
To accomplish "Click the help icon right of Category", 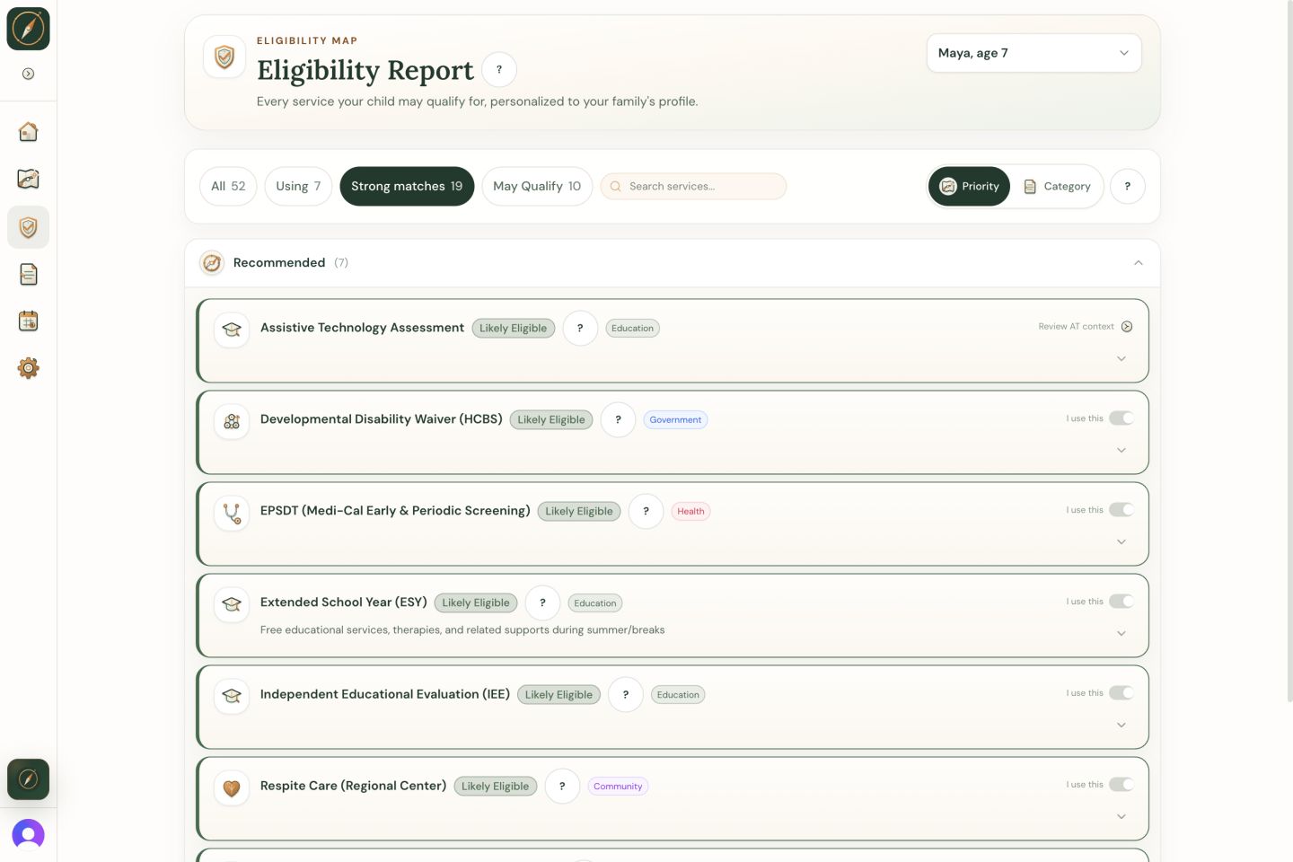I will (x=1128, y=186).
